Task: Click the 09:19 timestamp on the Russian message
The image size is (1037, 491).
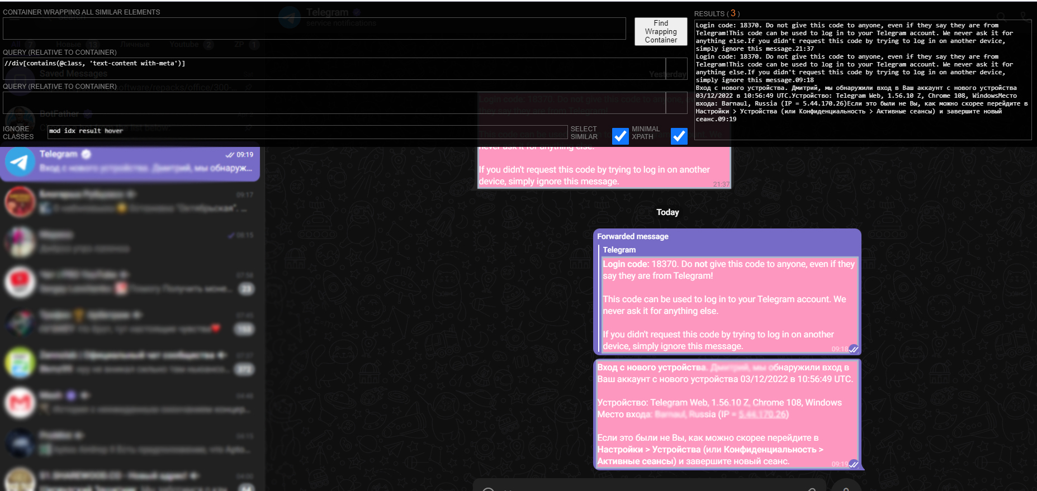Action: click(x=840, y=464)
